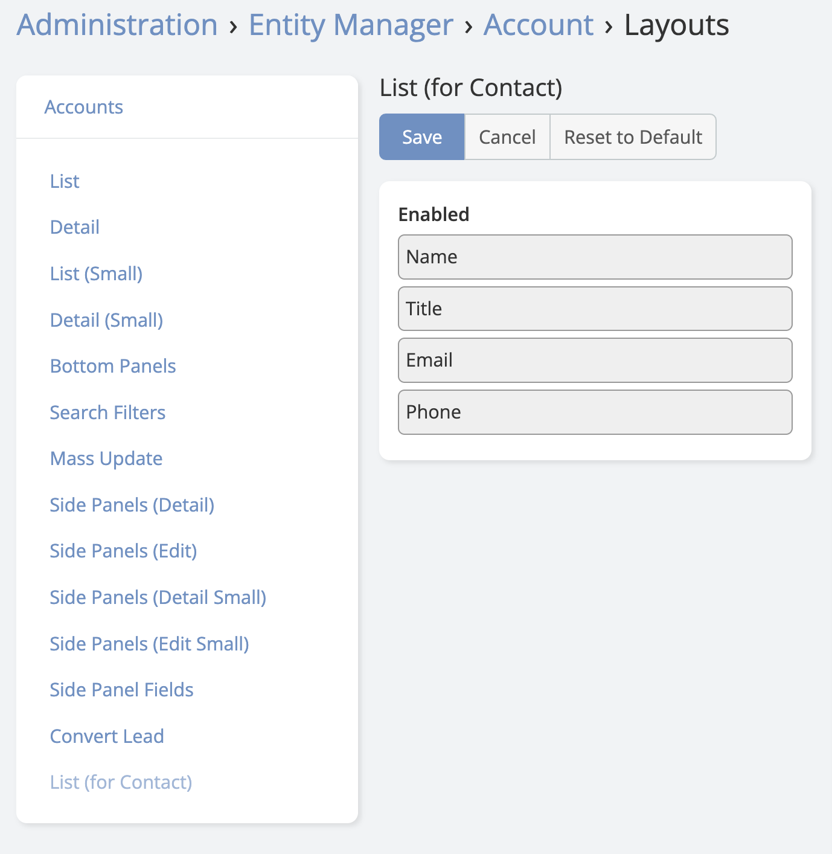The width and height of the screenshot is (832, 854).
Task: Click the Email field row
Action: click(x=595, y=361)
